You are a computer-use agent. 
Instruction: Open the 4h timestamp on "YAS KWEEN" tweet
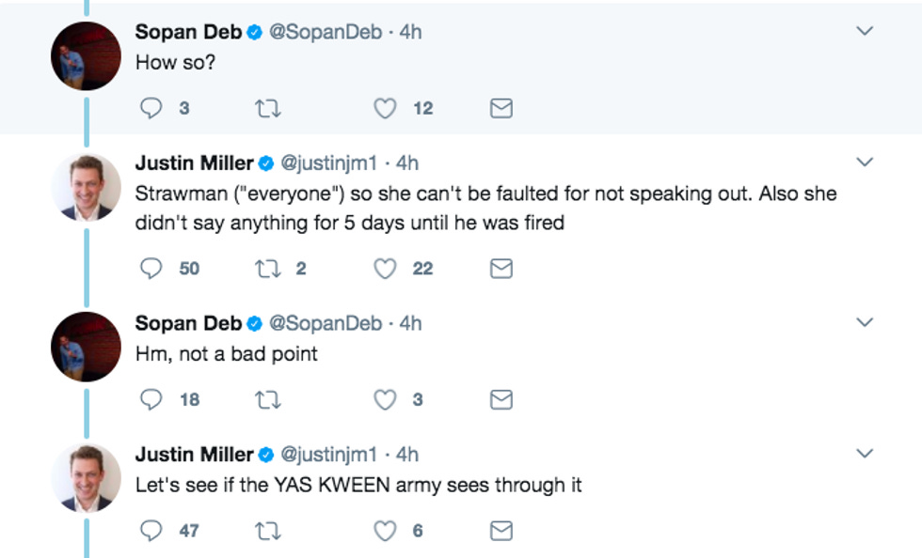point(407,455)
